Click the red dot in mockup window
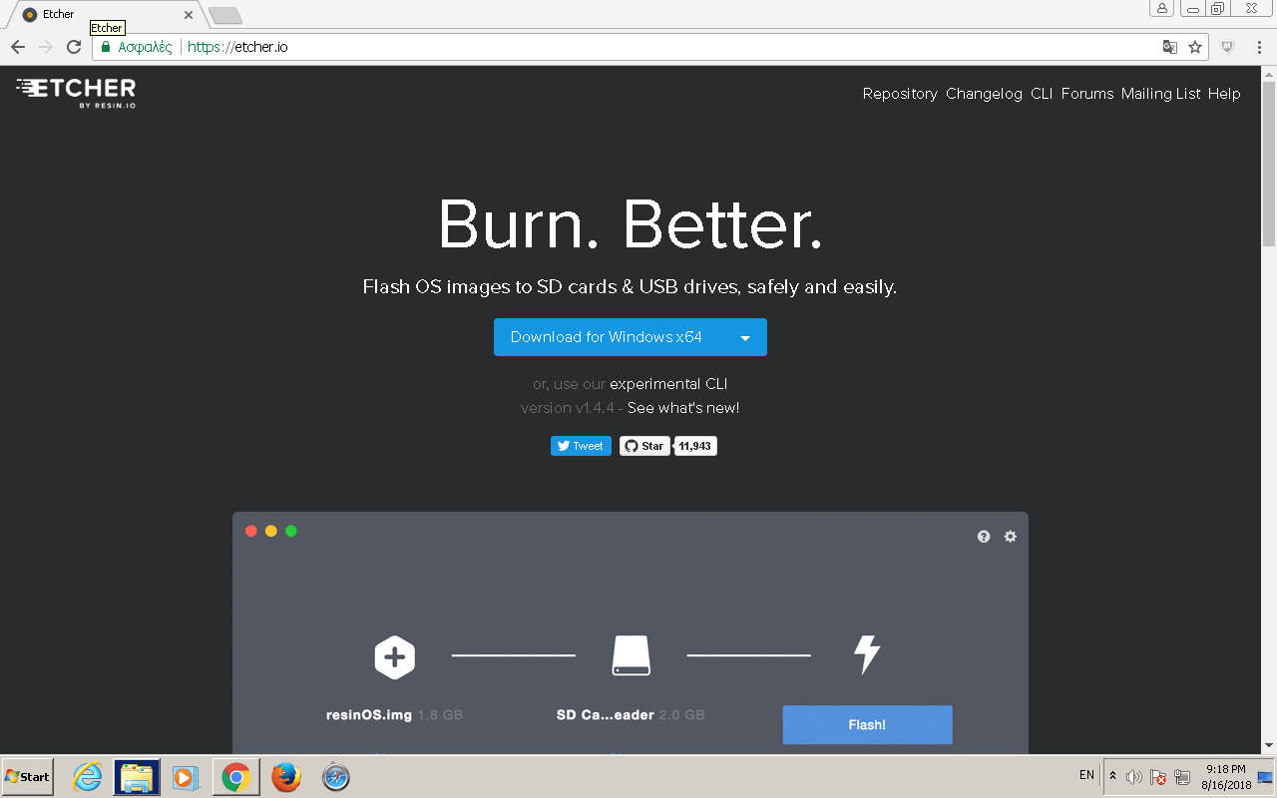1277x798 pixels. pos(251,531)
